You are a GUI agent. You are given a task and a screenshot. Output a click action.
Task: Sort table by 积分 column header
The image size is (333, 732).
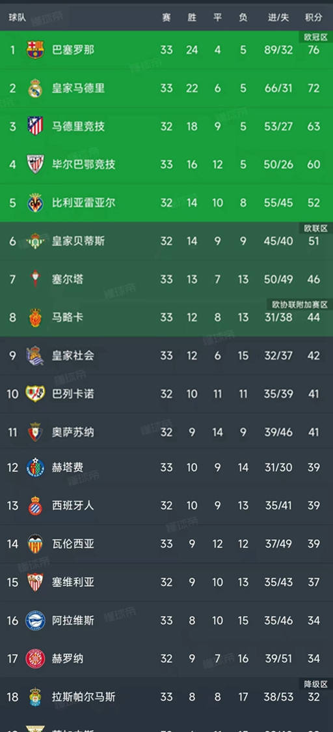coord(313,17)
